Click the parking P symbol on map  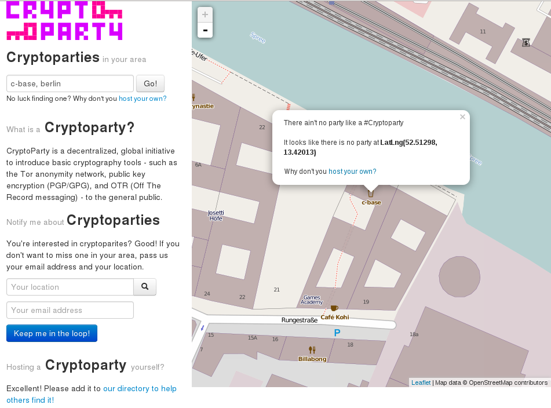[337, 333]
